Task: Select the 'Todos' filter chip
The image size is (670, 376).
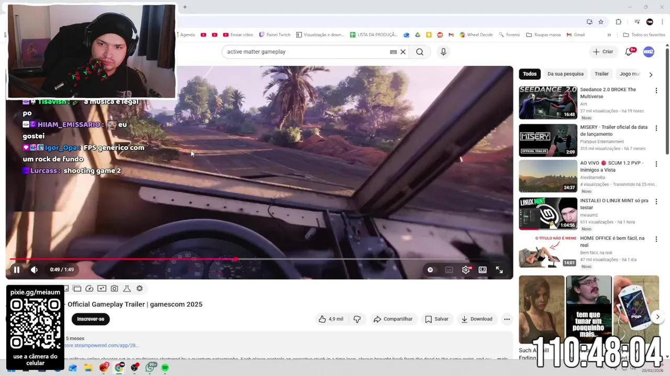Action: pyautogui.click(x=530, y=74)
